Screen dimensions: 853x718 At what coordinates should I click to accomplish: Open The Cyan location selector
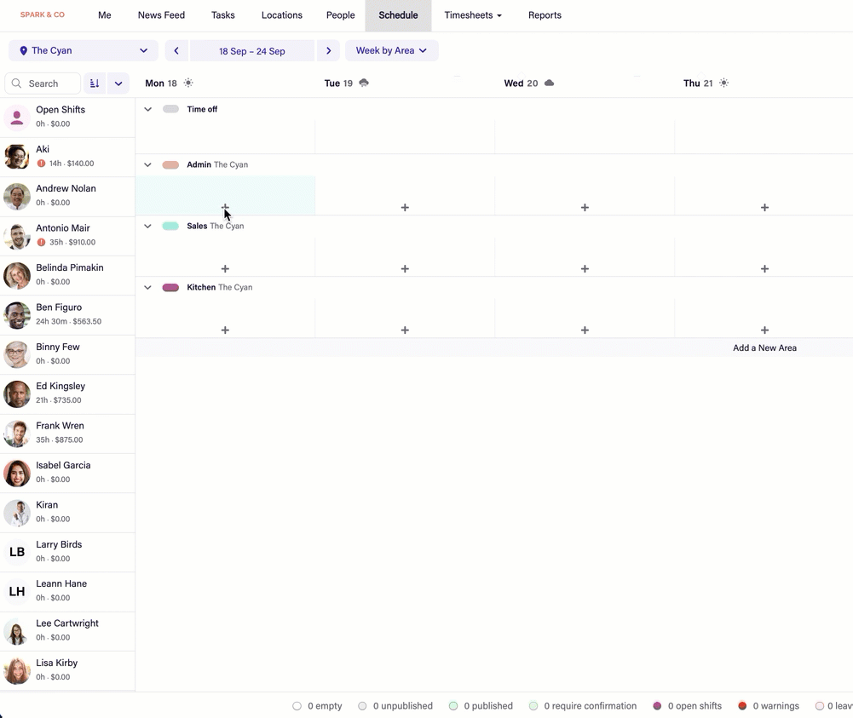coord(84,50)
